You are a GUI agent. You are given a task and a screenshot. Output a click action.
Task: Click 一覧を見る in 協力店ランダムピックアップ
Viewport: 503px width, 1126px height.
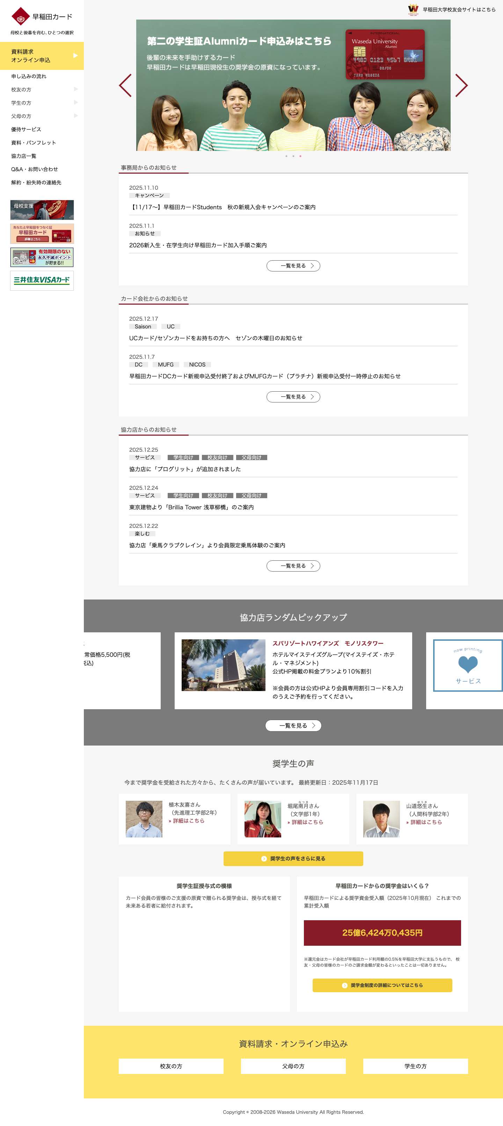[293, 726]
